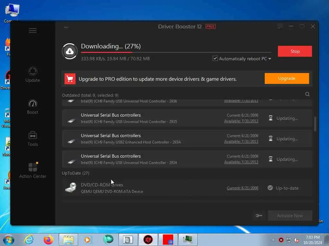Click the key license icon
The image size is (329, 246).
(259, 216)
